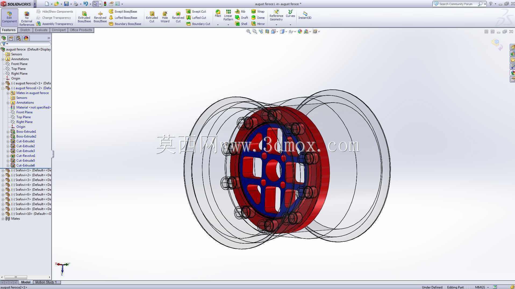Open the MMGS units dropdown in status bar
Screen dimensions: 515x289
click(x=482, y=287)
